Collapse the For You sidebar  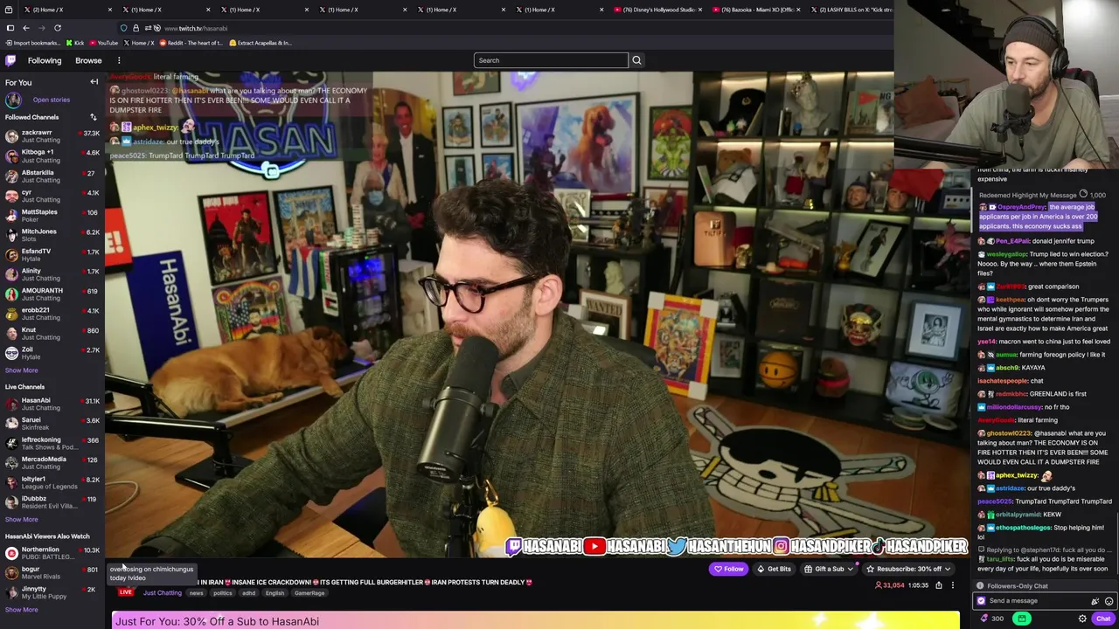click(94, 82)
